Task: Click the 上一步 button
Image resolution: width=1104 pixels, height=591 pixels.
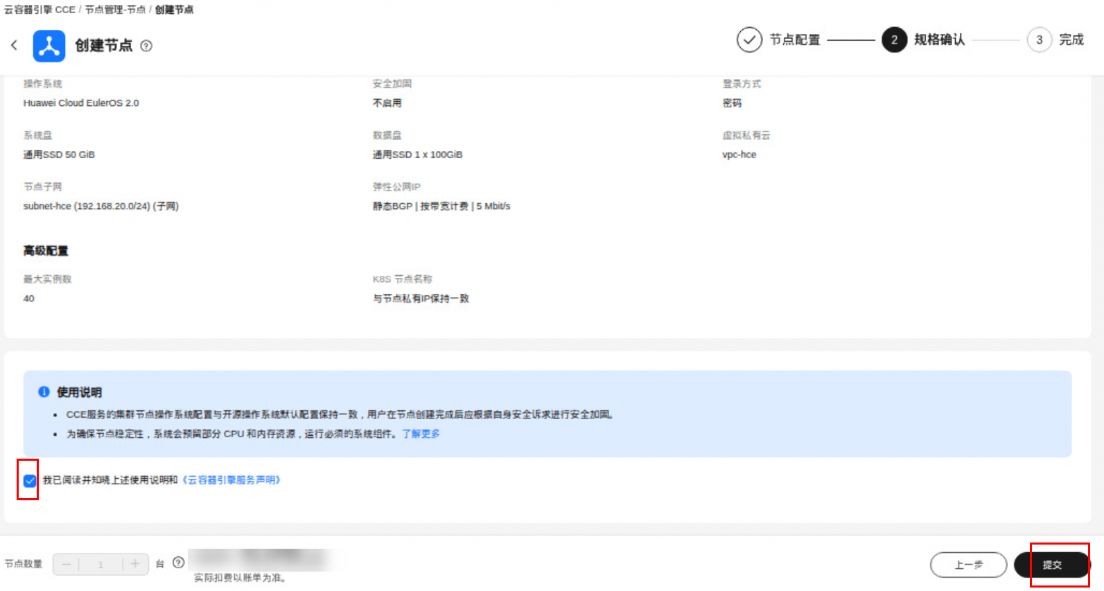Action: pos(968,565)
